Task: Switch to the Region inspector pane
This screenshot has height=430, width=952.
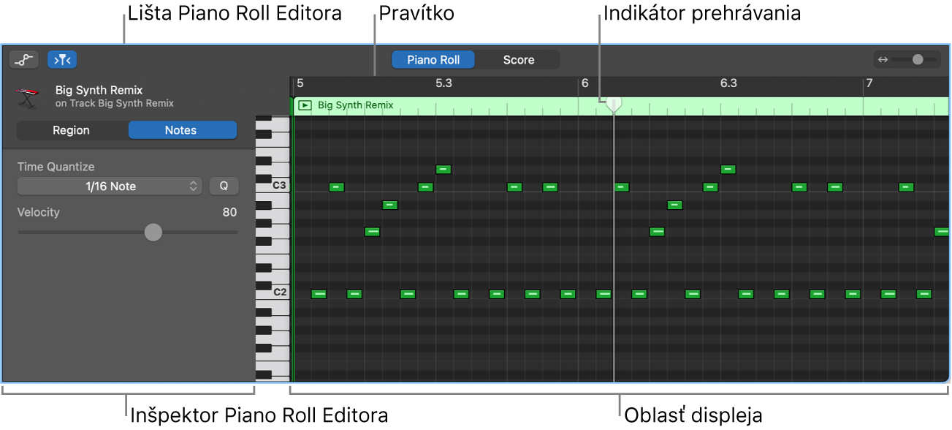Action: click(x=72, y=130)
